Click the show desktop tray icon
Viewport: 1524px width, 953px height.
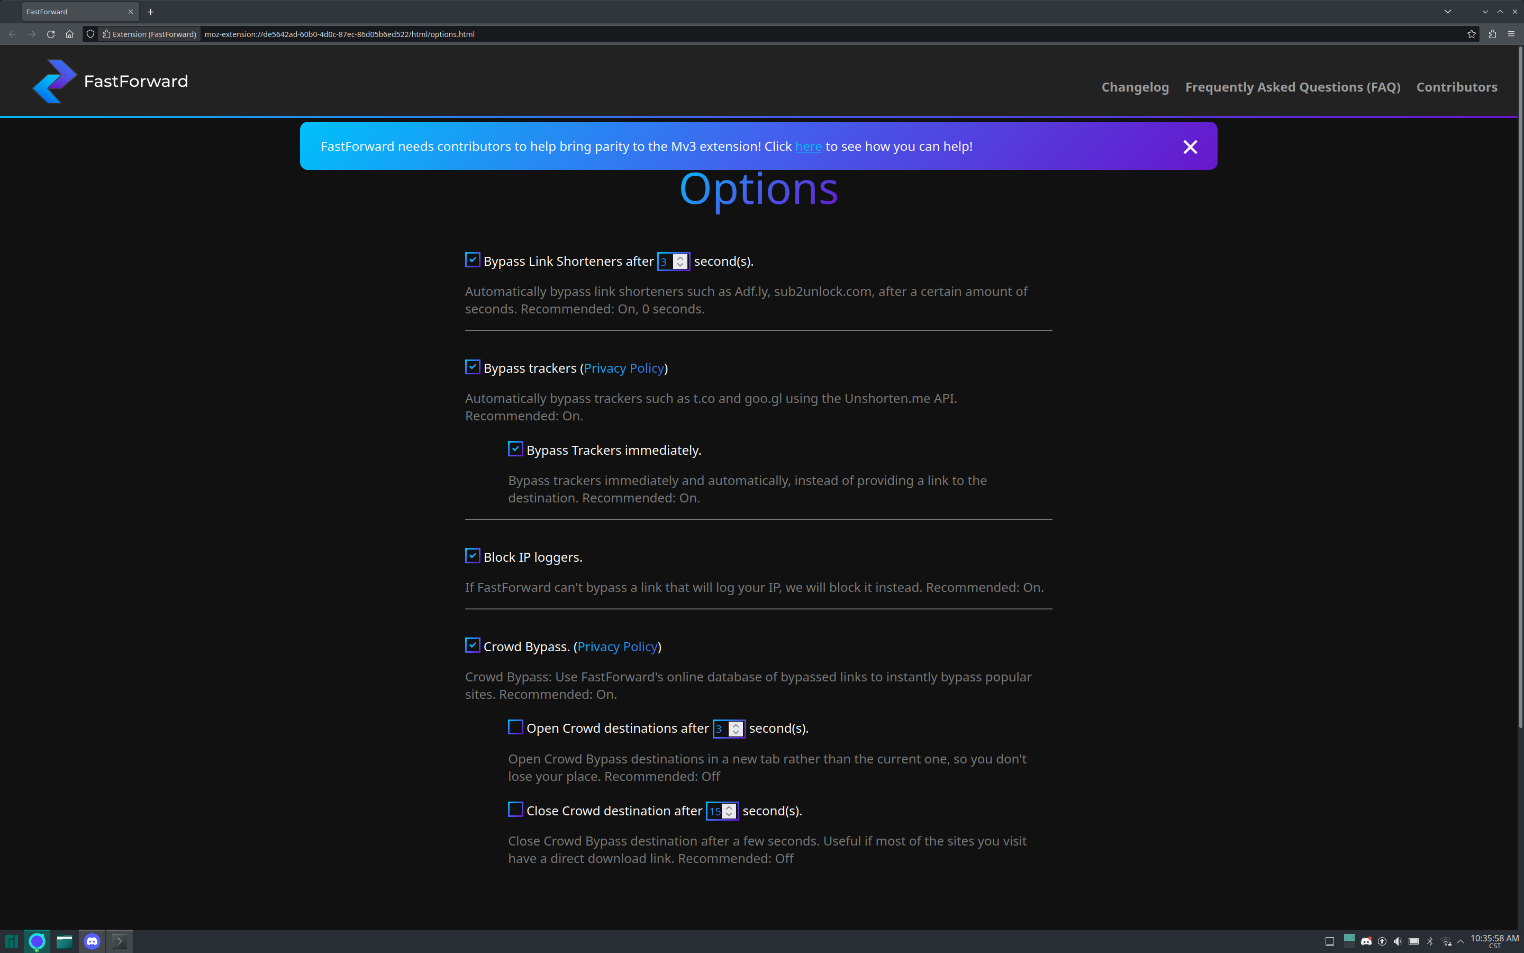[x=1329, y=941]
